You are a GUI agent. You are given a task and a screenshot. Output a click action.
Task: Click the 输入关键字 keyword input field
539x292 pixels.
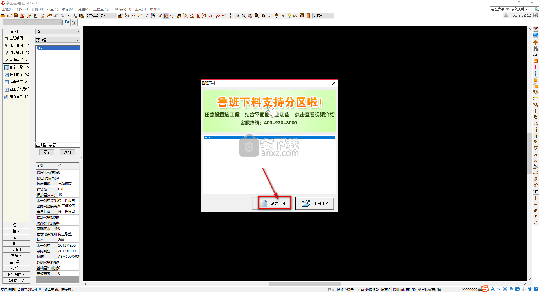[522, 9]
